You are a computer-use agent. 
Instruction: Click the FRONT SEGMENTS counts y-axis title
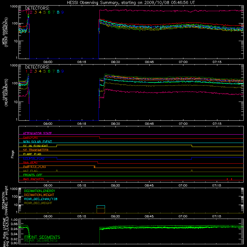tap(5, 32)
